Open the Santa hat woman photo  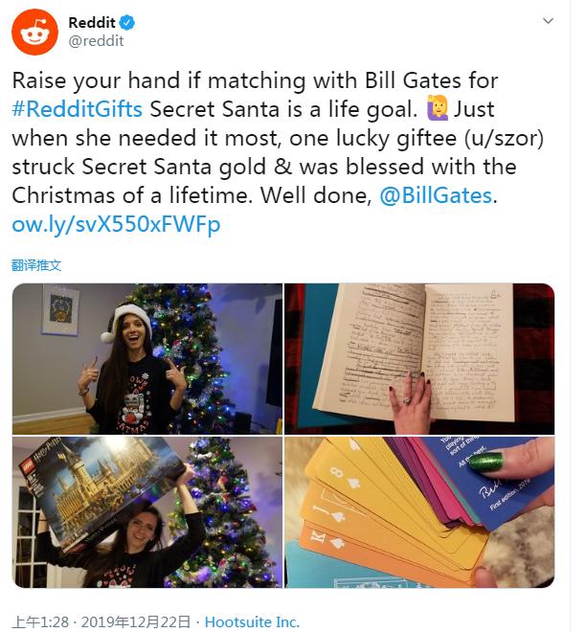pyautogui.click(x=147, y=359)
